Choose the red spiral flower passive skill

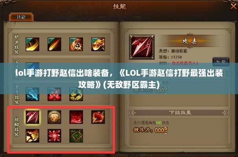point(54,136)
